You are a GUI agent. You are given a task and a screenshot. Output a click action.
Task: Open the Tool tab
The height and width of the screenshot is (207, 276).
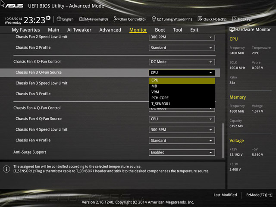click(177, 30)
